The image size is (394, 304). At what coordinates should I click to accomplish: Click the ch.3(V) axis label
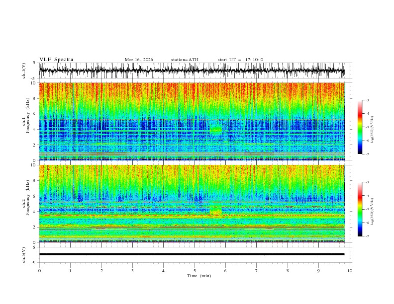click(x=24, y=255)
